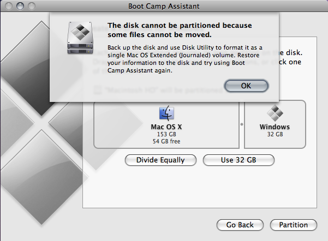Screen dimensions: 328x241
Task: Click the 32 GB size under Windows
Action: [275, 134]
